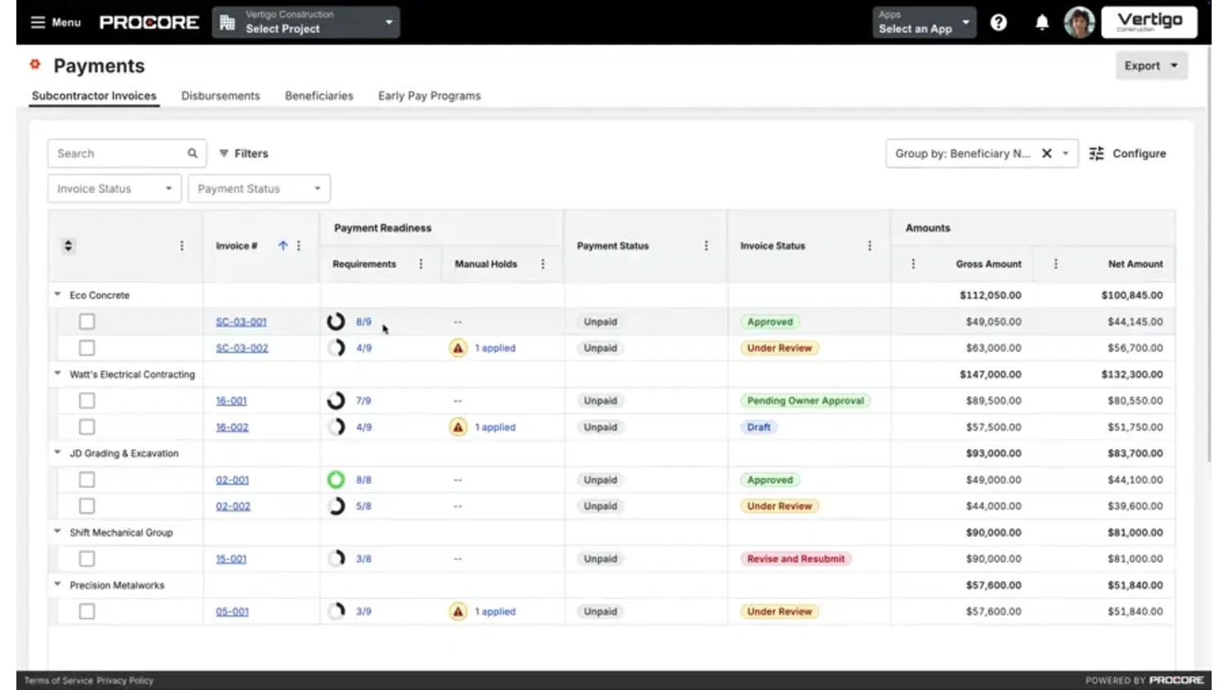Click warning icon on 05-001 row
Screen dimensions: 1228x690
pos(458,611)
